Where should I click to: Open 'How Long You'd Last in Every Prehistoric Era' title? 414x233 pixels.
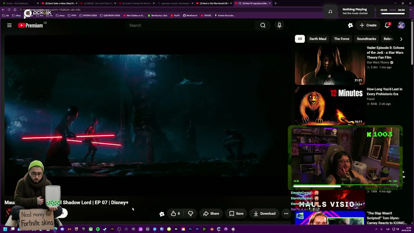pyautogui.click(x=385, y=92)
